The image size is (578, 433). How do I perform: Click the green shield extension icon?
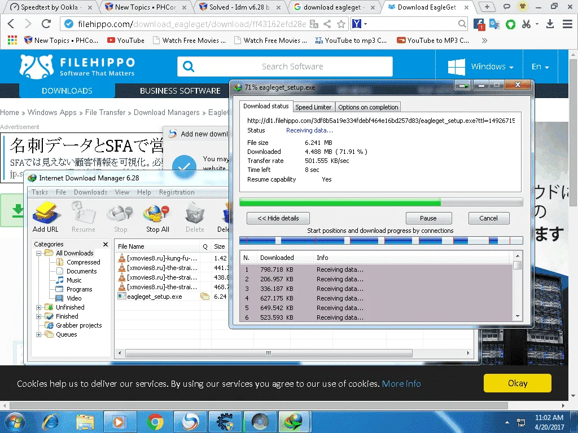(x=510, y=24)
